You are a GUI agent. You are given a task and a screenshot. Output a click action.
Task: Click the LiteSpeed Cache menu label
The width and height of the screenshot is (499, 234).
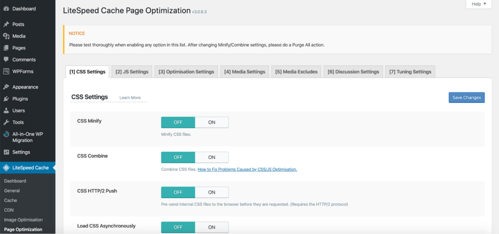(31, 168)
